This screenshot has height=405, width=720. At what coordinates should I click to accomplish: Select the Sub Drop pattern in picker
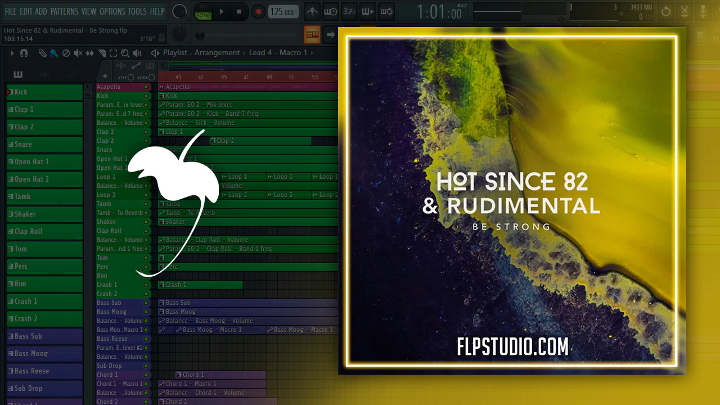[x=44, y=389]
